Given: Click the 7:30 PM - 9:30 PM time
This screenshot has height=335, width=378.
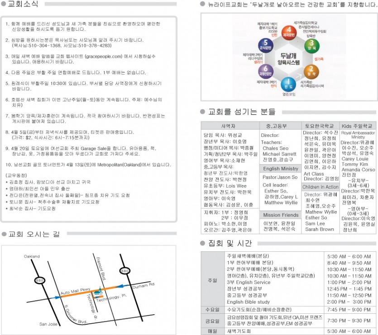Looking at the screenshot, I should point(349,321).
